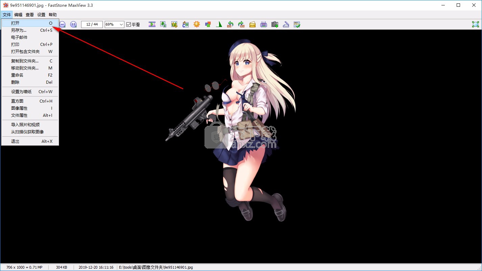
Task: Choose 退出 to exit the application
Action: tap(30, 141)
